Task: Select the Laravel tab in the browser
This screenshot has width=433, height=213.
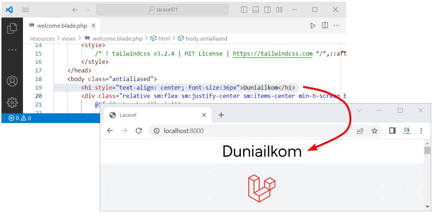Action: [x=157, y=115]
